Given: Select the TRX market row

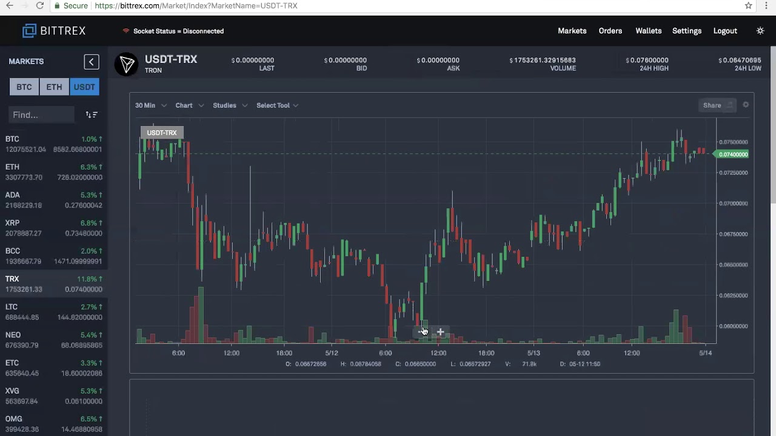Looking at the screenshot, I should 54,284.
